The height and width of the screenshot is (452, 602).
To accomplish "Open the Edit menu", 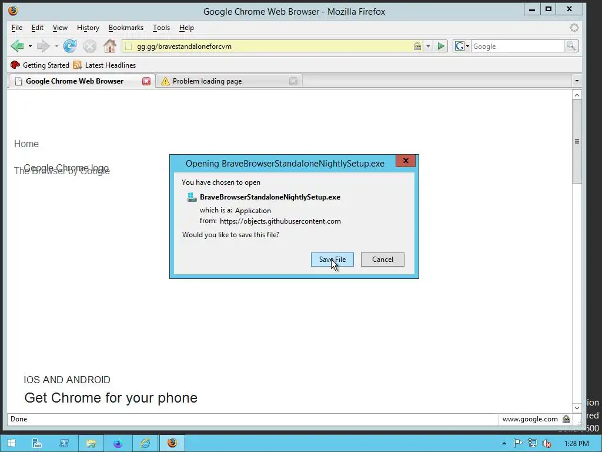I will click(x=37, y=28).
